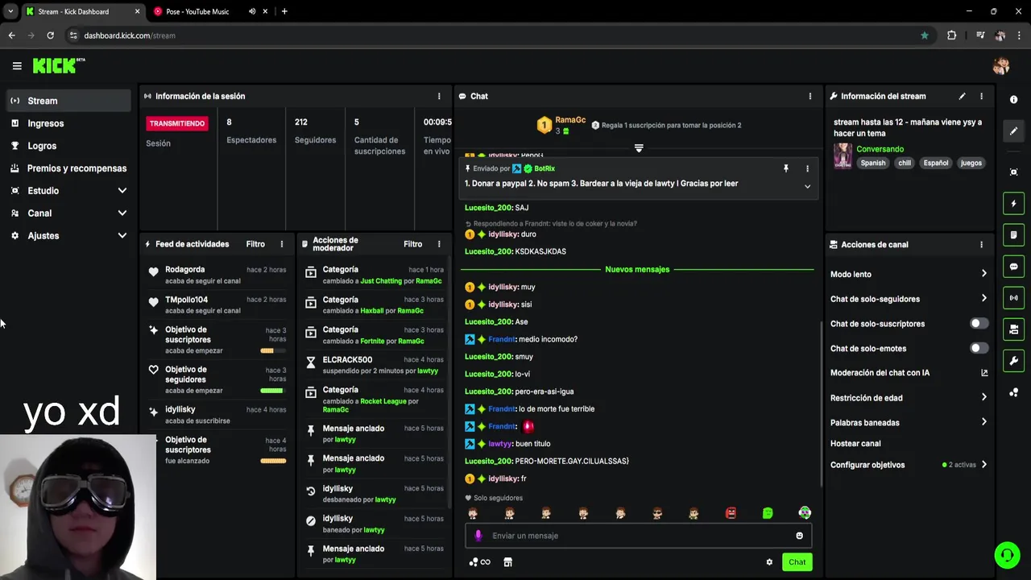Open Información de la sesión options menu
Screen dimensions: 1031x580
(x=439, y=96)
